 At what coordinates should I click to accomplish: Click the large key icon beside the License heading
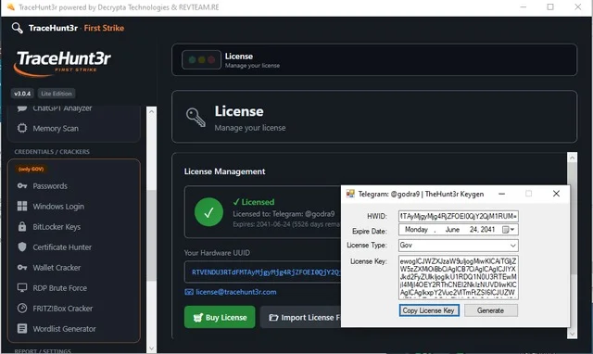coord(196,118)
